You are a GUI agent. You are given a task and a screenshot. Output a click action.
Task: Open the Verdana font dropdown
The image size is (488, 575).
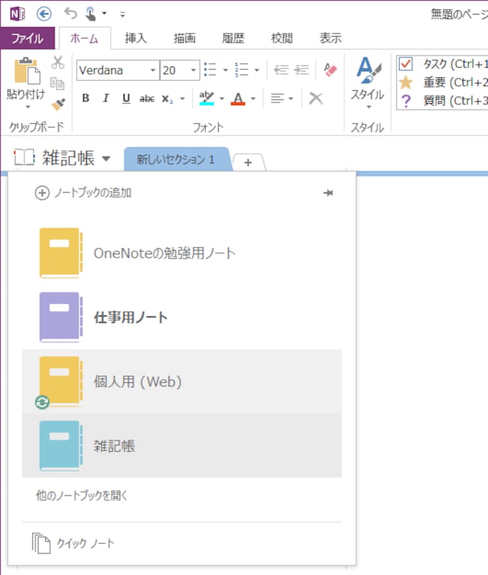pyautogui.click(x=152, y=71)
